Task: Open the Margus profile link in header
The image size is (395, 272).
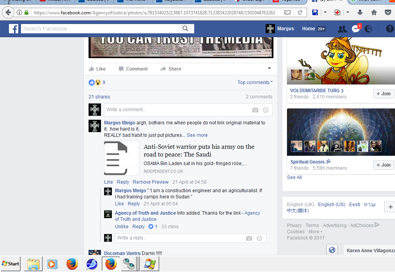Action: click(x=280, y=29)
